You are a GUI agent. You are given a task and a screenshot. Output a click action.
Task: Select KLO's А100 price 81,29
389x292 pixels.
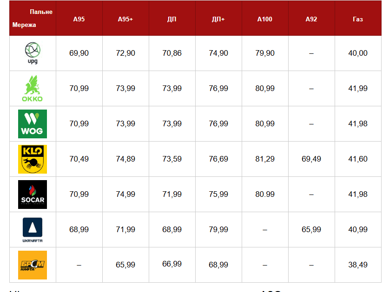(265, 159)
